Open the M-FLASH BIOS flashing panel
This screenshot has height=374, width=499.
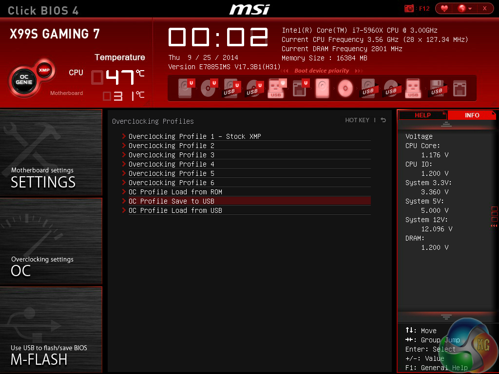[51, 330]
